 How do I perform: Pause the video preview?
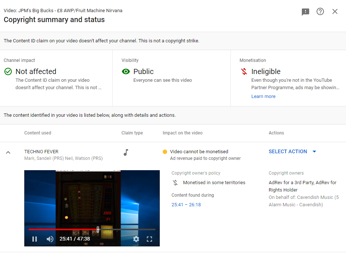point(35,239)
